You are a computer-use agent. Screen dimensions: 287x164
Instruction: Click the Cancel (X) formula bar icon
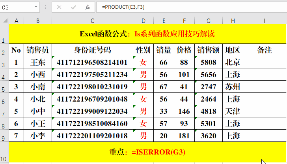59,7
